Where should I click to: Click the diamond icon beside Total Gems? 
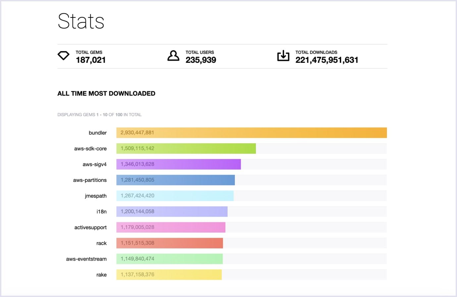(x=64, y=56)
